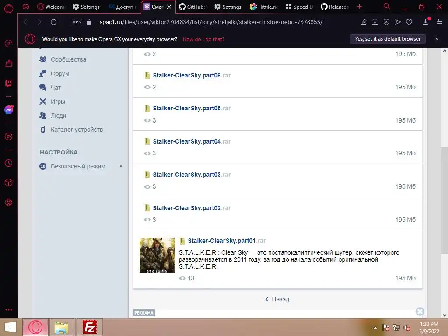
Task: Reload the current page
Action: coord(53,22)
